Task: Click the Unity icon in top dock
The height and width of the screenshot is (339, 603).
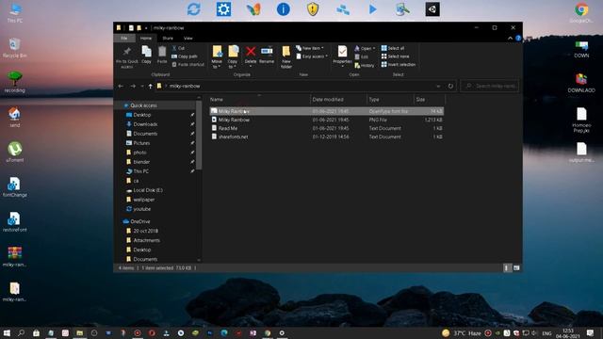Action: point(432,9)
